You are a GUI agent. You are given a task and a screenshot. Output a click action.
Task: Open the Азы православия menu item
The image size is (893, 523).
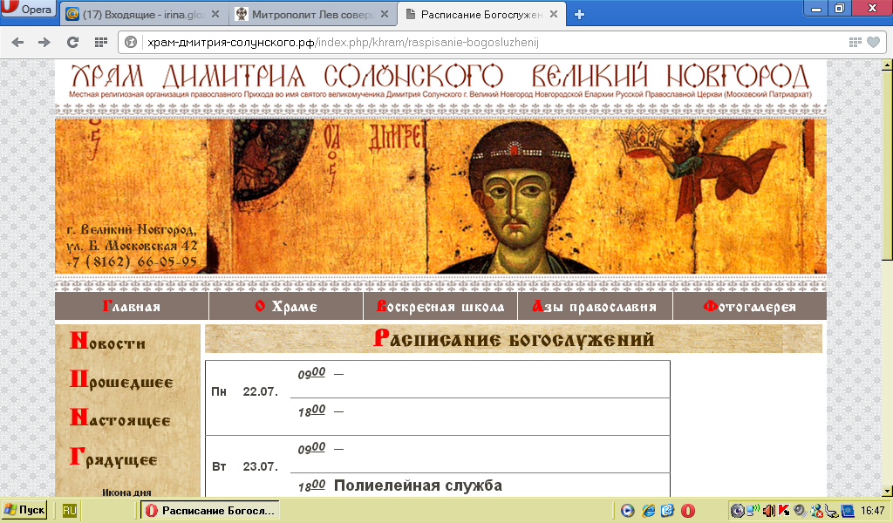595,306
